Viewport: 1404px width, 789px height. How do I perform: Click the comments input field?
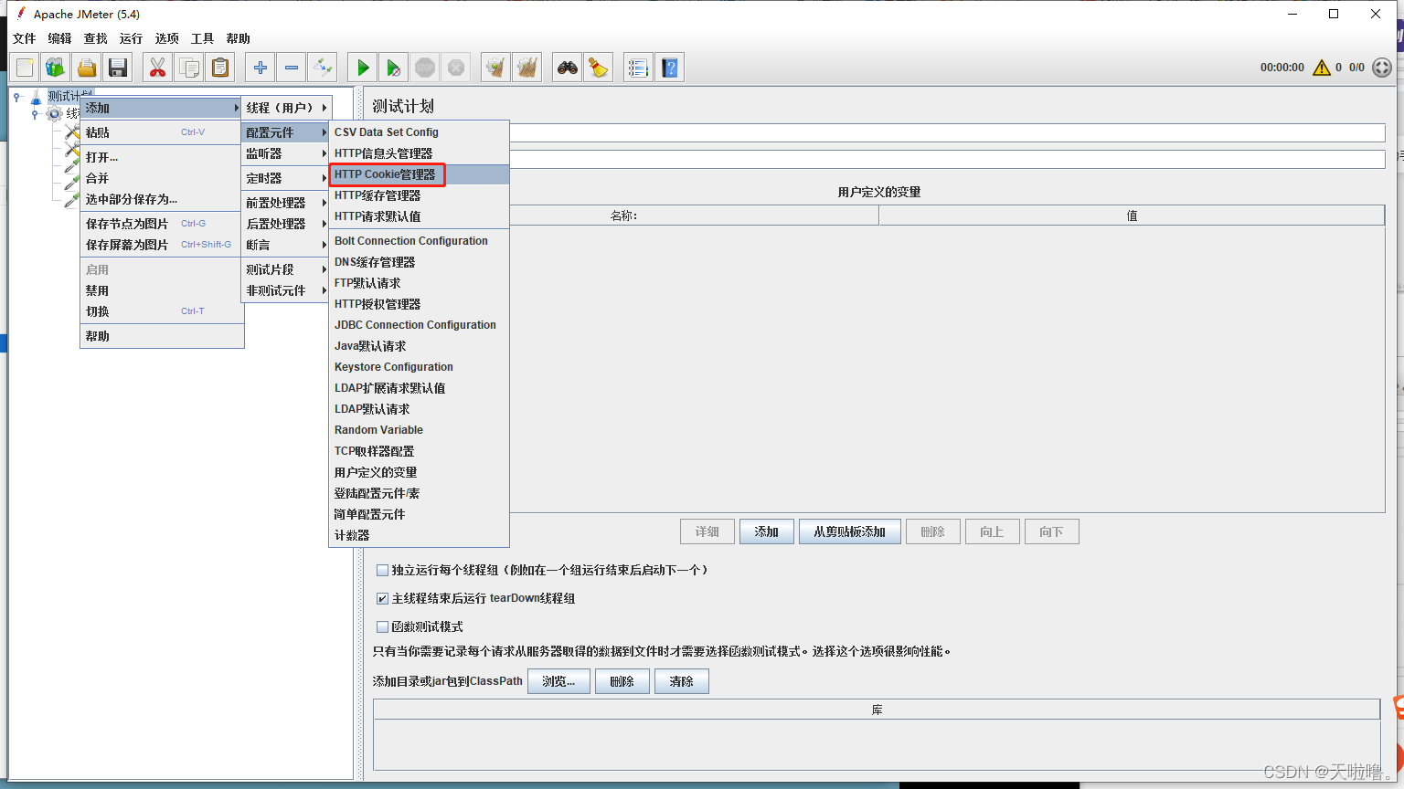pos(947,159)
